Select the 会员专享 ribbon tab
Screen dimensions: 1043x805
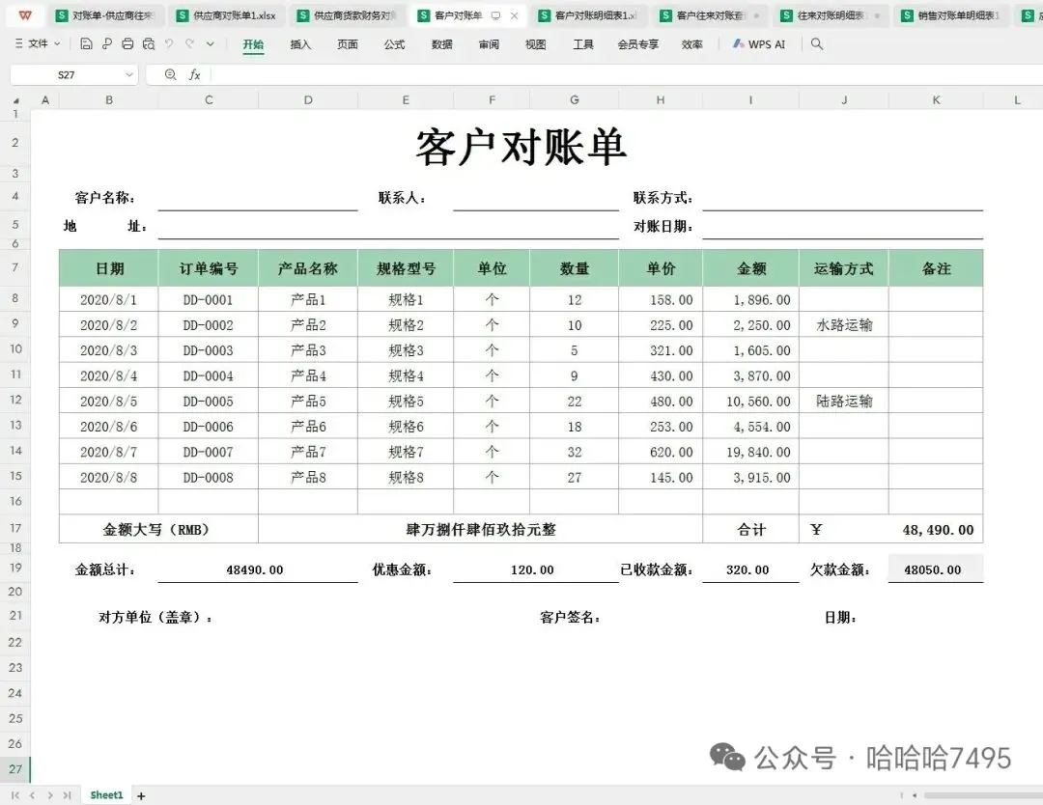(638, 44)
